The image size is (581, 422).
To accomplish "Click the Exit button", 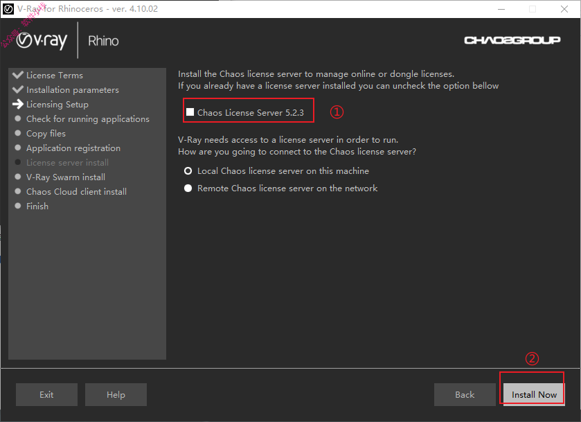I will 46,394.
